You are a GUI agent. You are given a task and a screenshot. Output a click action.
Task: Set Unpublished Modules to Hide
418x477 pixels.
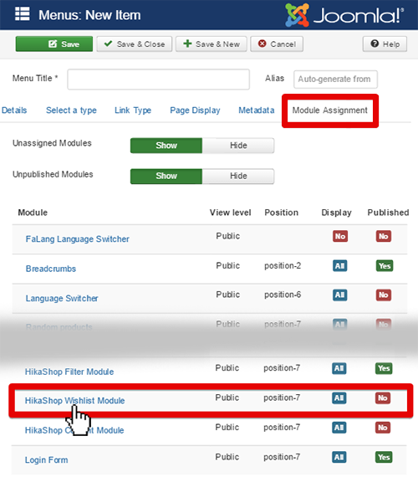click(238, 176)
